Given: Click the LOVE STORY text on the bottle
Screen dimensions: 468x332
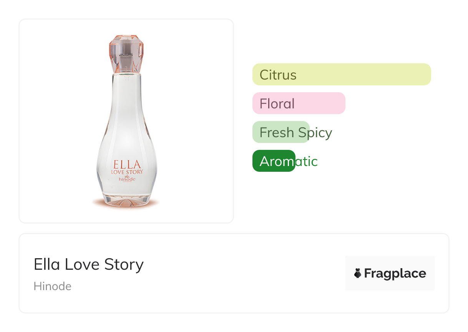Looking at the screenshot, I should 127,172.
